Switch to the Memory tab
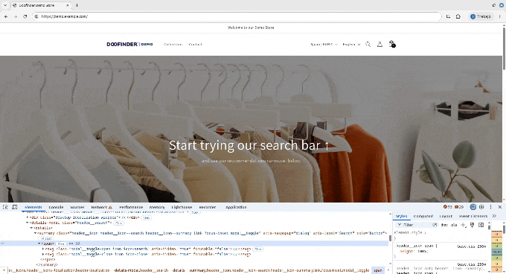The height and width of the screenshot is (274, 506). tap(157, 207)
